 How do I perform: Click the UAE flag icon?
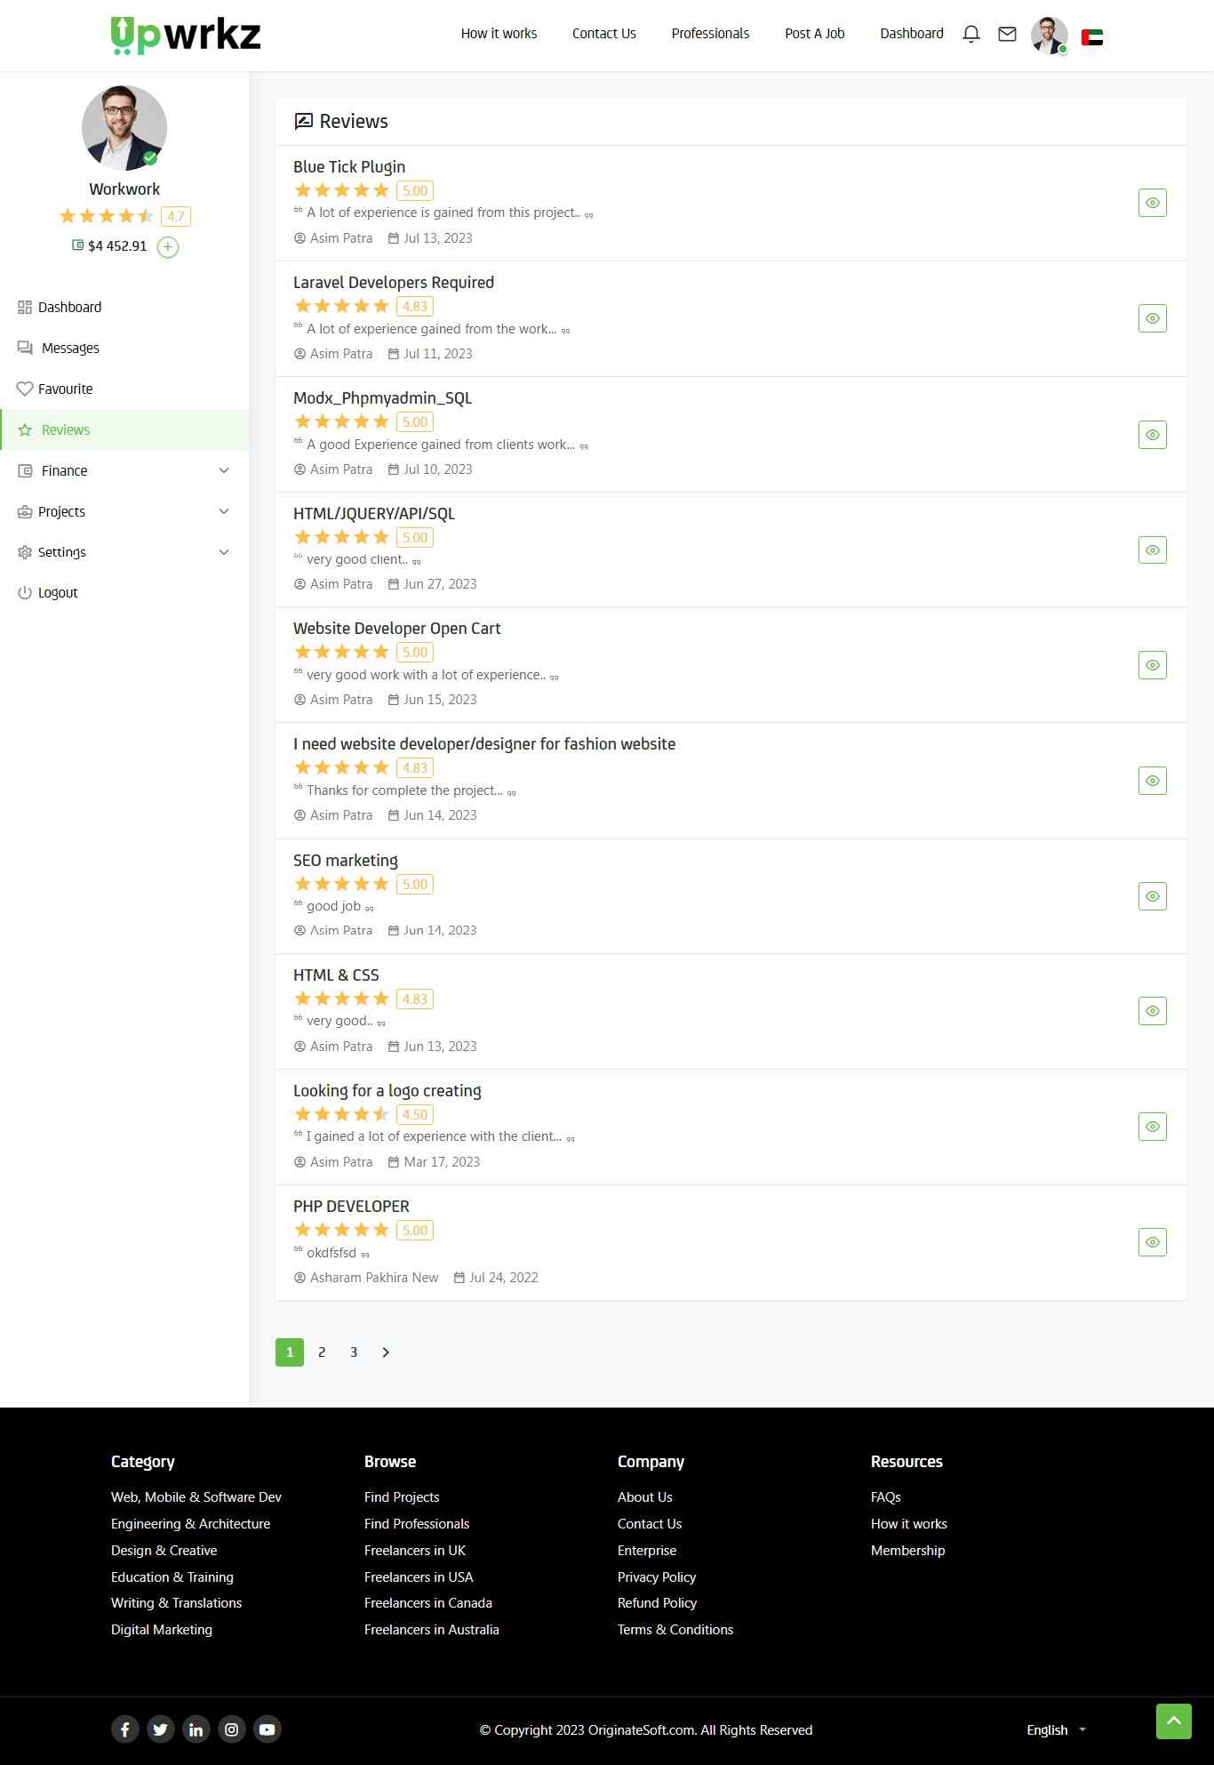click(x=1092, y=36)
